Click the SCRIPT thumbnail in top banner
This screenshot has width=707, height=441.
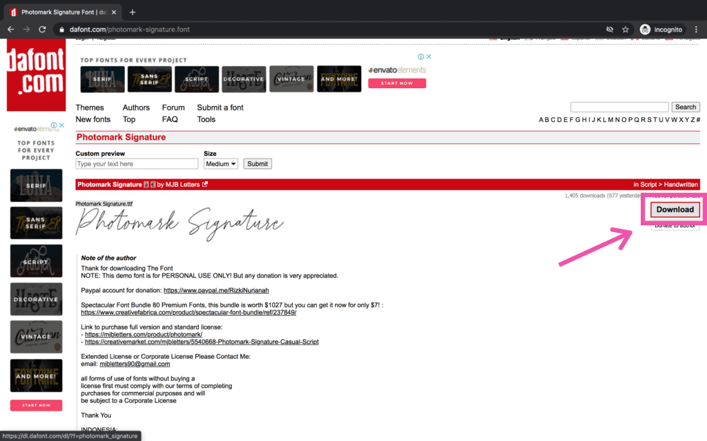click(197, 79)
